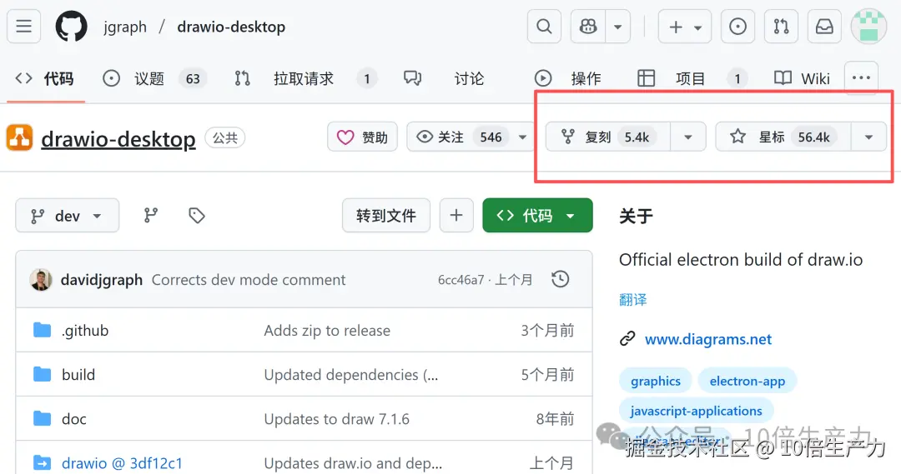Open the build folder

pyautogui.click(x=78, y=375)
